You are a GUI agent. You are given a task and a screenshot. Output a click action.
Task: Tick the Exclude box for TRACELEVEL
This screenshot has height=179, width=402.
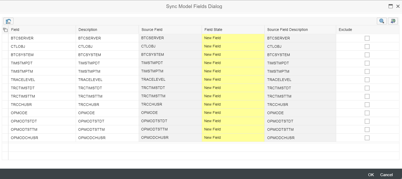click(367, 80)
